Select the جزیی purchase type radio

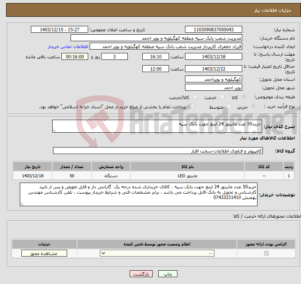[x=253, y=106]
